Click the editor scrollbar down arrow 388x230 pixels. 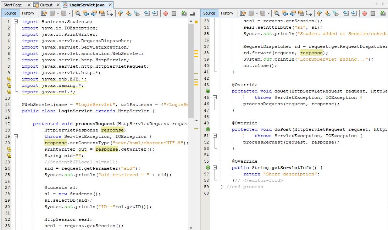[x=191, y=227]
